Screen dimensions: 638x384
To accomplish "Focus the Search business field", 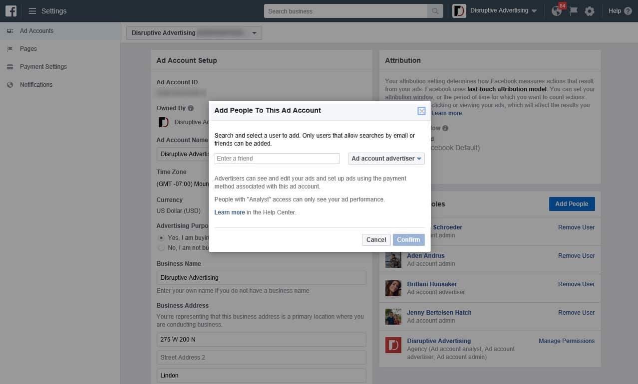I will click(346, 11).
